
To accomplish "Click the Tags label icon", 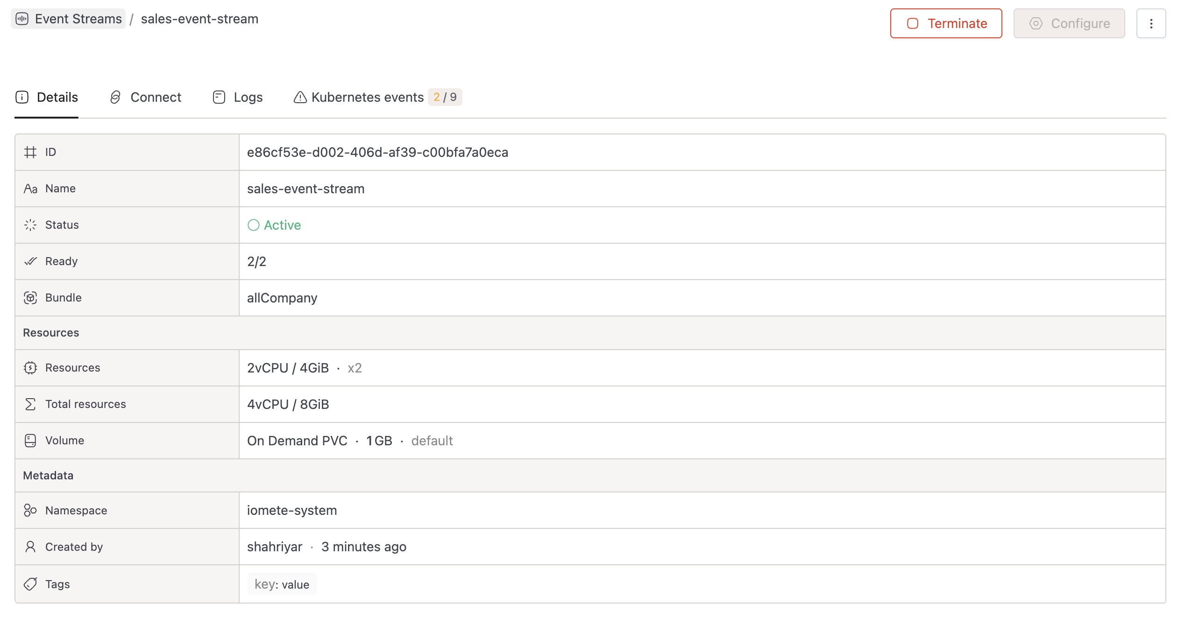I will coord(30,584).
